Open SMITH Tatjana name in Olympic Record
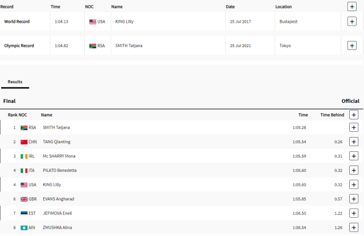364x236 pixels. click(x=129, y=45)
